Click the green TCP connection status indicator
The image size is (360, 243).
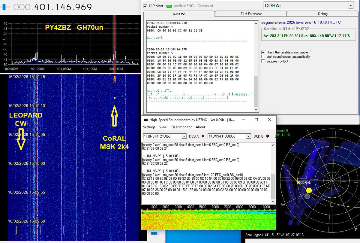pos(169,6)
